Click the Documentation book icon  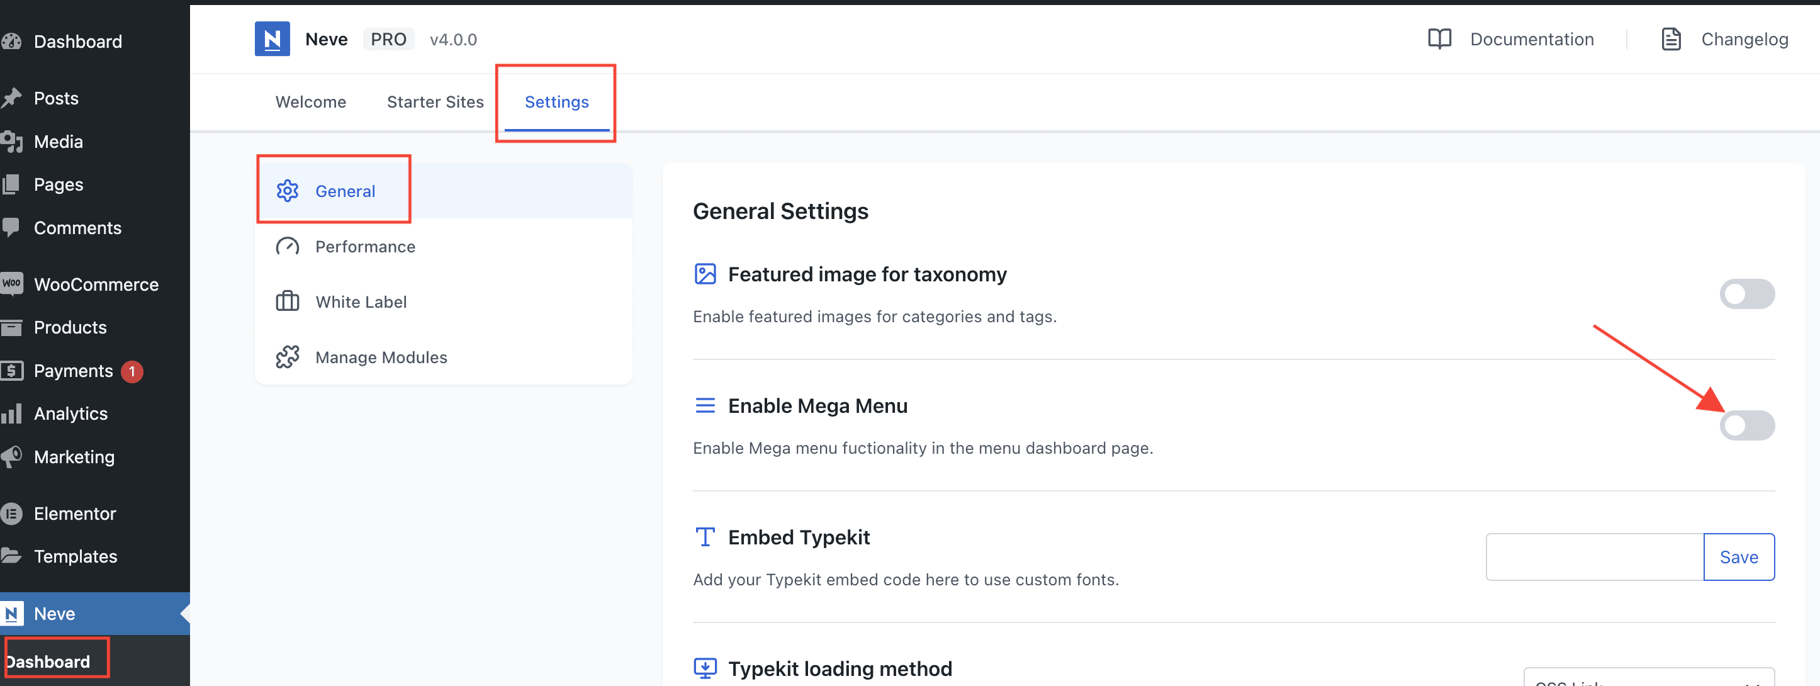tap(1439, 39)
